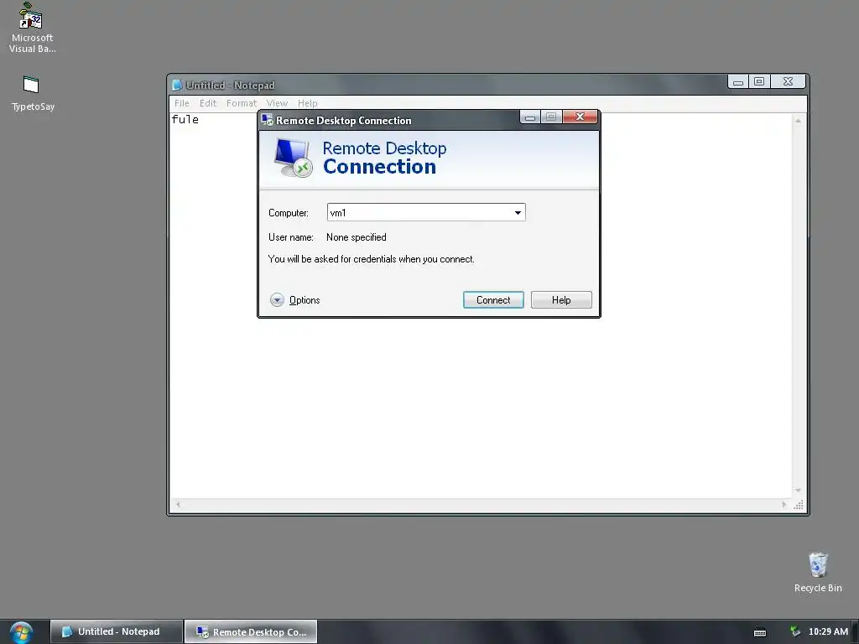Click Notepad's vertical scrollbar down arrow
This screenshot has width=859, height=644.
point(799,491)
